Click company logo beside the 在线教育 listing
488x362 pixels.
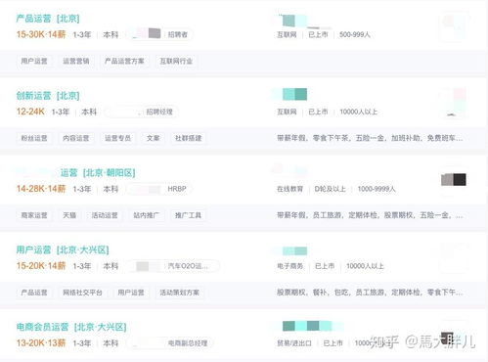[454, 180]
